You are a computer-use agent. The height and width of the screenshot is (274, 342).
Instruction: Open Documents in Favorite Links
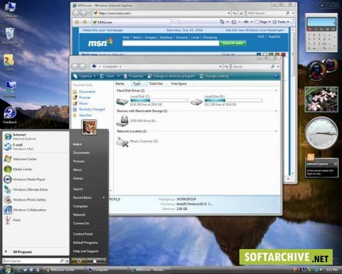[87, 92]
